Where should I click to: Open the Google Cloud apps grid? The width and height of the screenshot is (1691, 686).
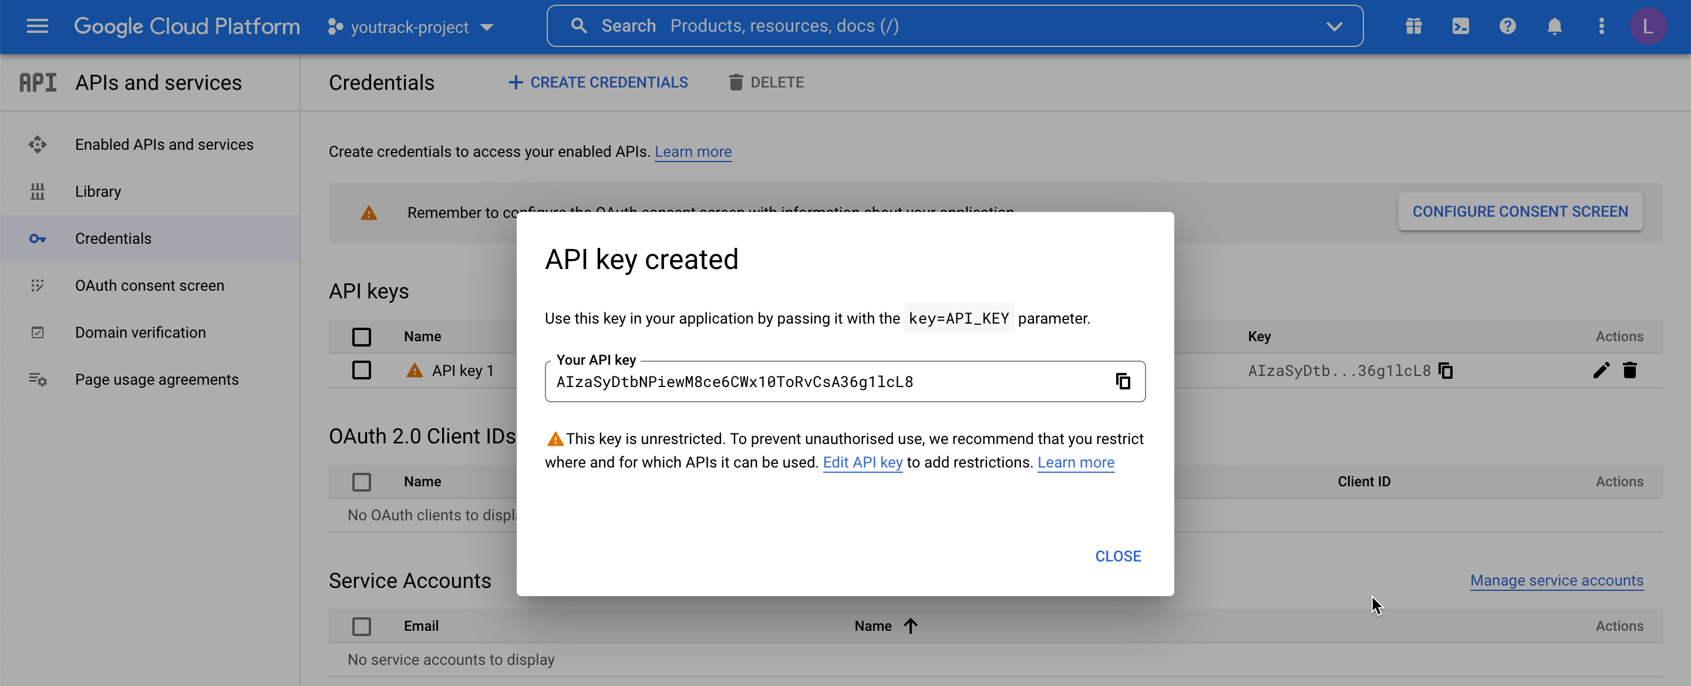(x=1413, y=26)
